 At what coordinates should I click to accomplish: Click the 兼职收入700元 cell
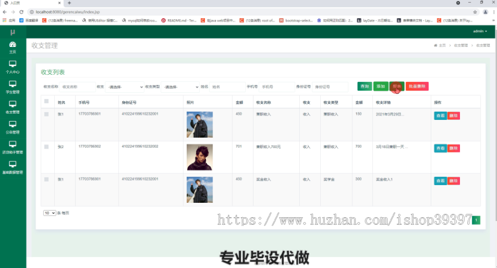coord(268,147)
